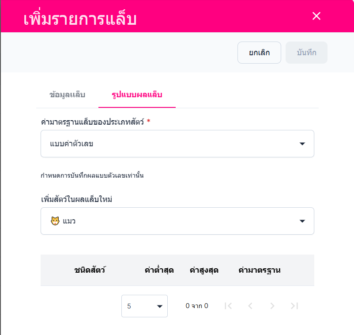Click the ชนิดสัตว์ column header
Viewport: 354px width, 335px height.
click(x=90, y=270)
